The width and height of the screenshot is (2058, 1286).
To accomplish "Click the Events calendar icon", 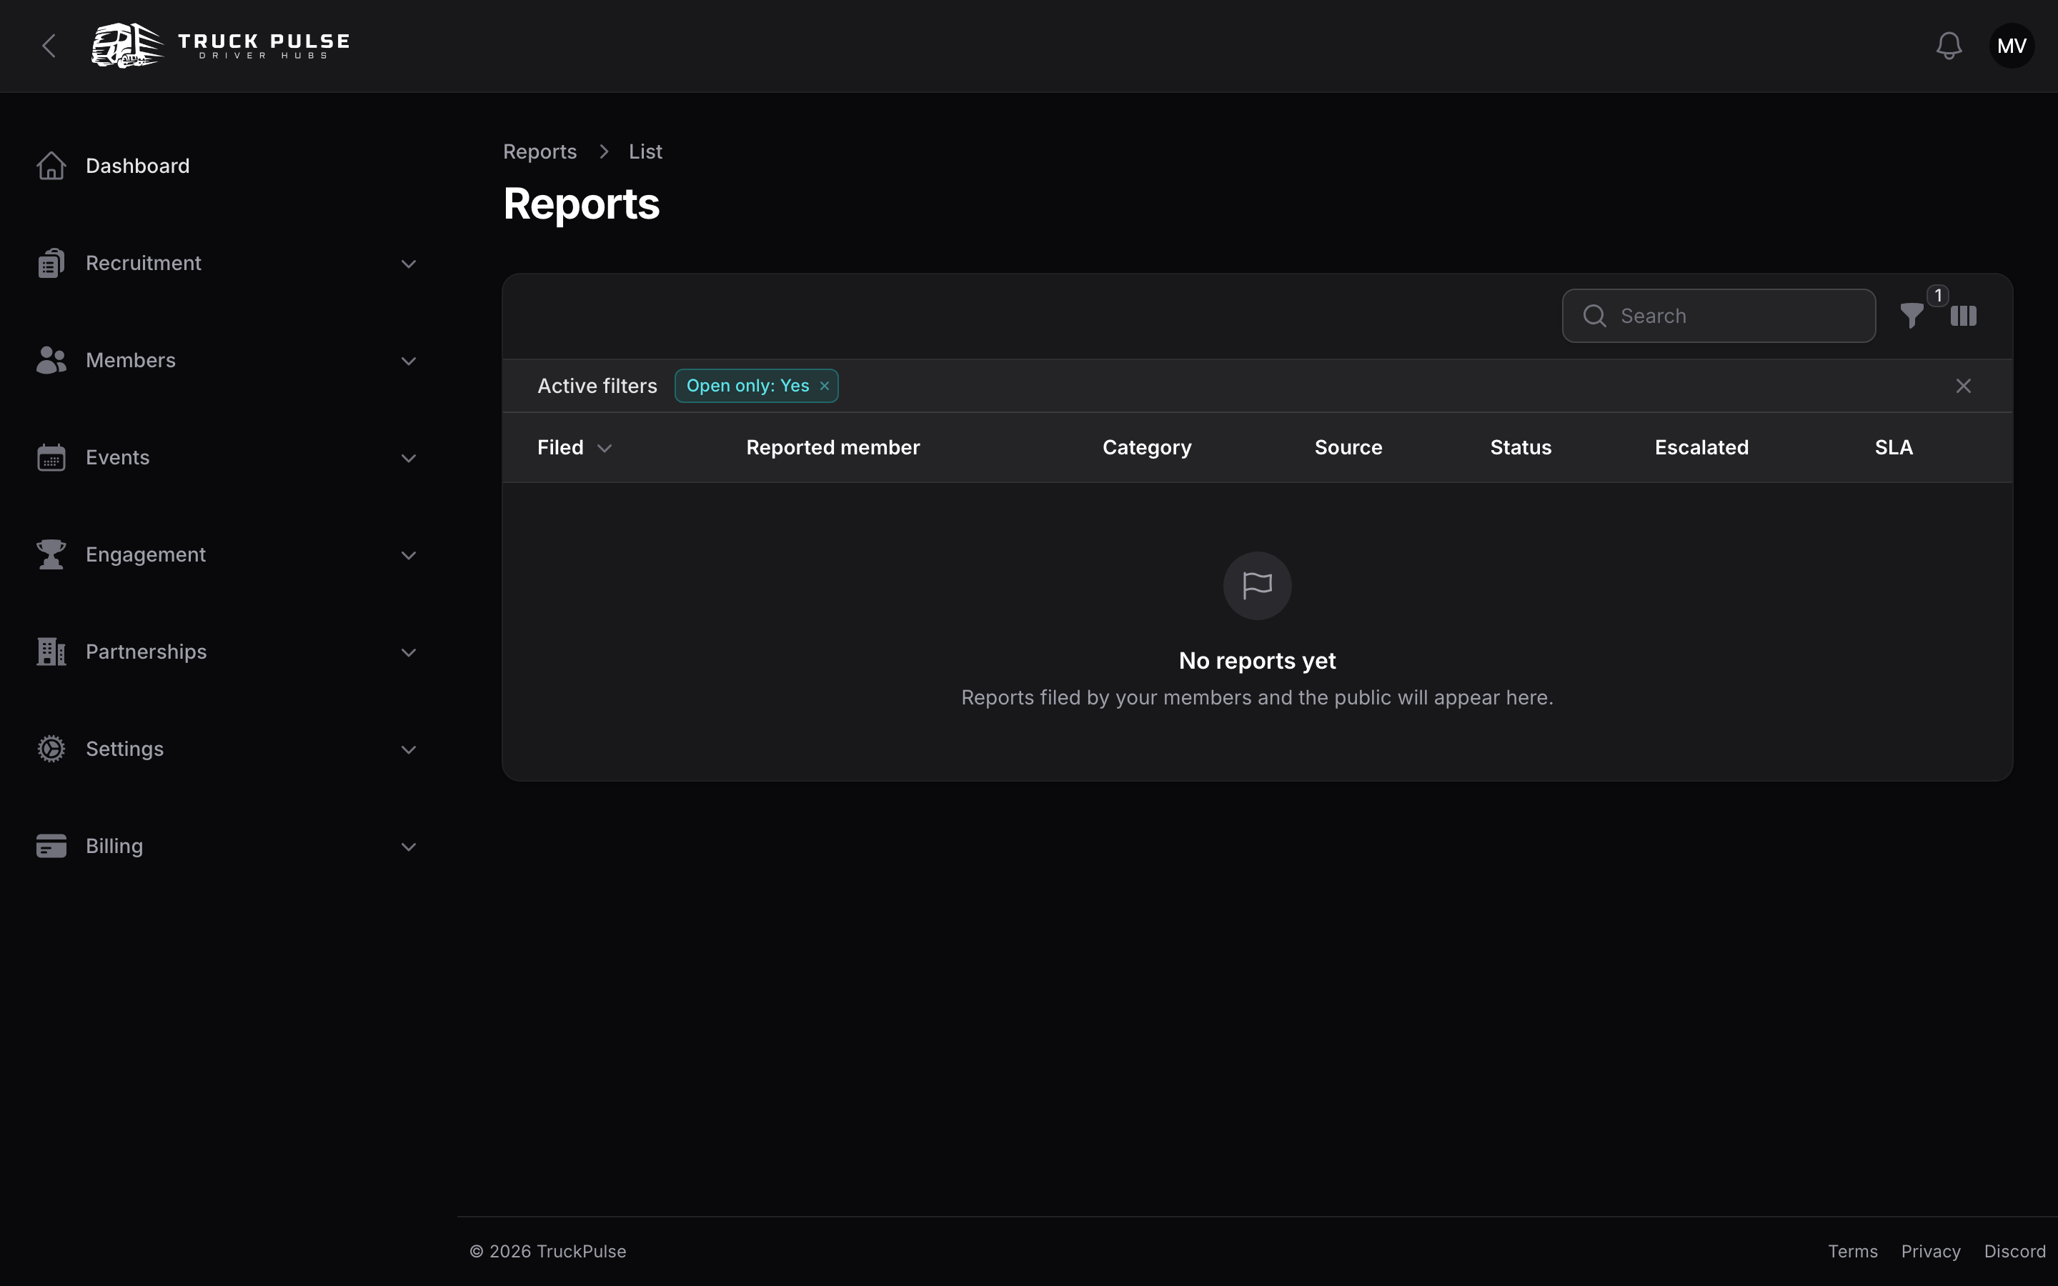I will (x=51, y=457).
